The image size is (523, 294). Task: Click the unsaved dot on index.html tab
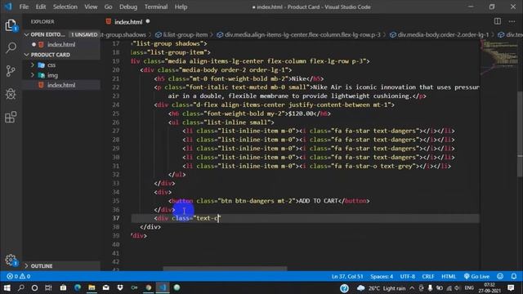tap(148, 21)
